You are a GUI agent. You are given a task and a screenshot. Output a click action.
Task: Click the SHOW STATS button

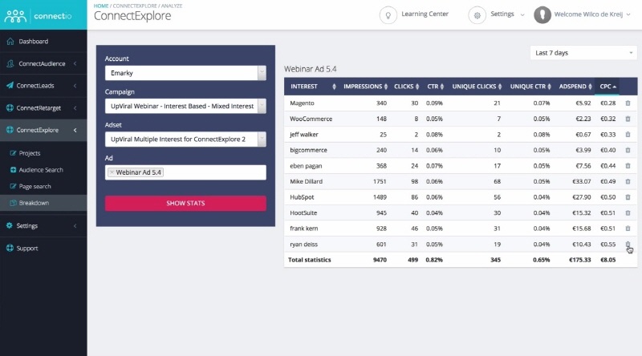coord(185,204)
